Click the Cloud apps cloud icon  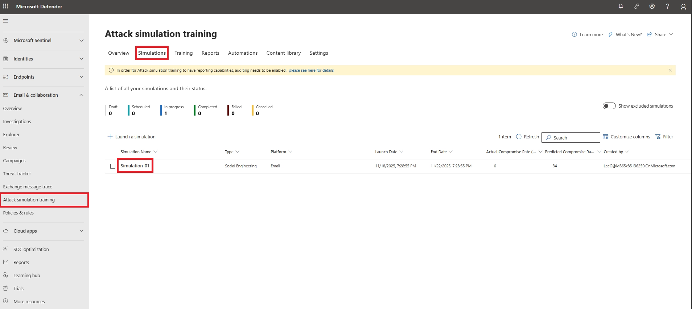coord(5,231)
